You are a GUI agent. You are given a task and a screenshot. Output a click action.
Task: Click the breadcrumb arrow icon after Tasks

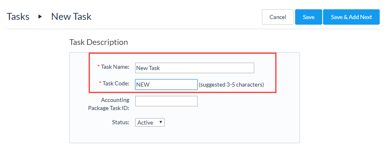(x=40, y=17)
